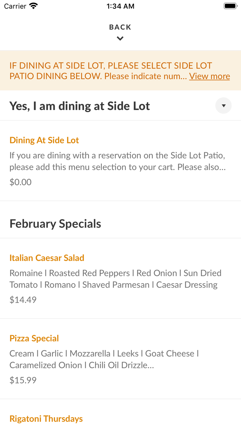Tap the 'Yes, I am dining at Side Lot' header
The height and width of the screenshot is (429, 241).
click(x=80, y=106)
